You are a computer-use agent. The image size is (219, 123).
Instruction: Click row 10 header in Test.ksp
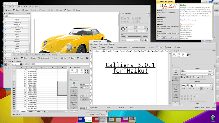click(x=14, y=88)
